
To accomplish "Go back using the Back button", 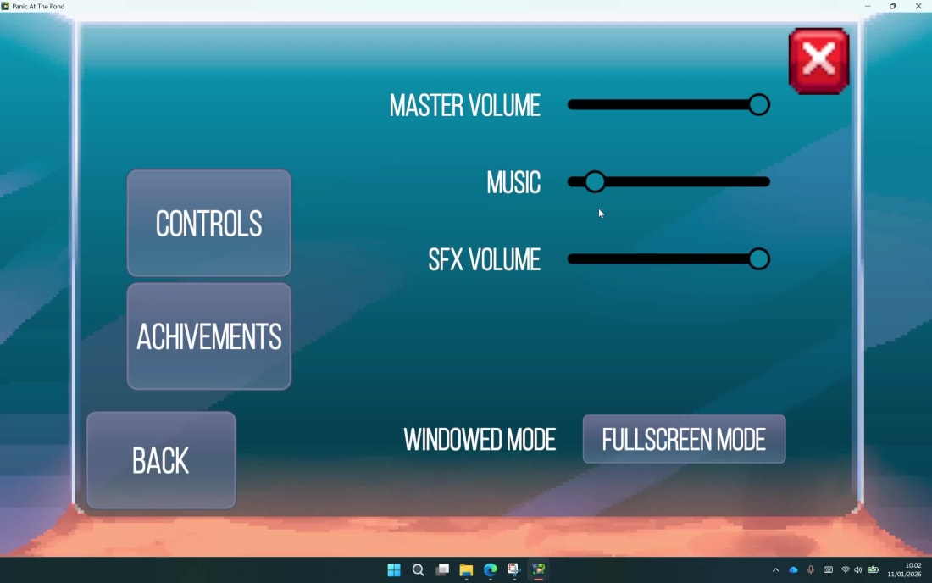I will 161,460.
